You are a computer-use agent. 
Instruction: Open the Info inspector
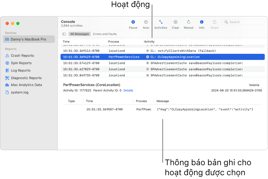coord(202,22)
